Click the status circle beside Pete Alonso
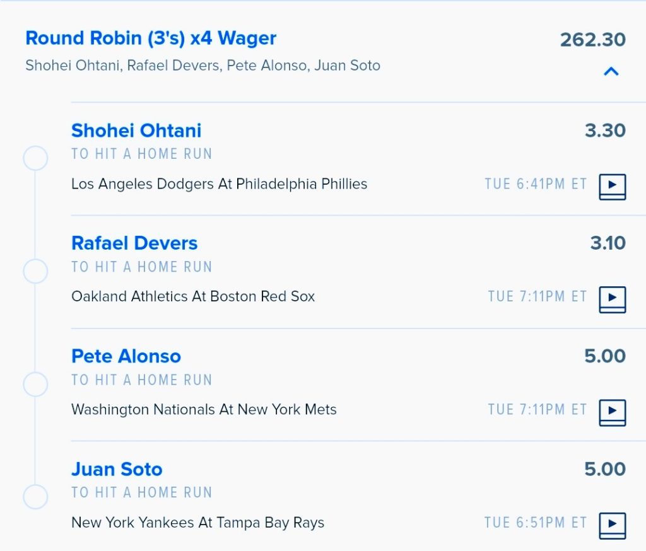 tap(35, 384)
